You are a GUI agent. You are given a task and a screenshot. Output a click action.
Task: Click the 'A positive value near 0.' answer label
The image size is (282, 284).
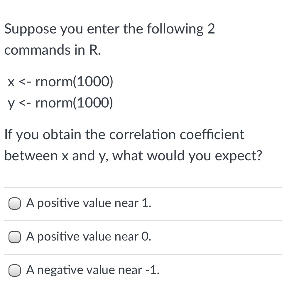point(89,236)
